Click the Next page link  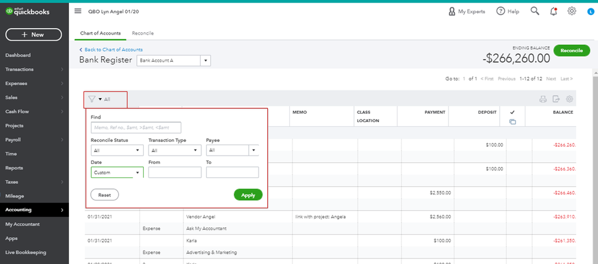(551, 79)
